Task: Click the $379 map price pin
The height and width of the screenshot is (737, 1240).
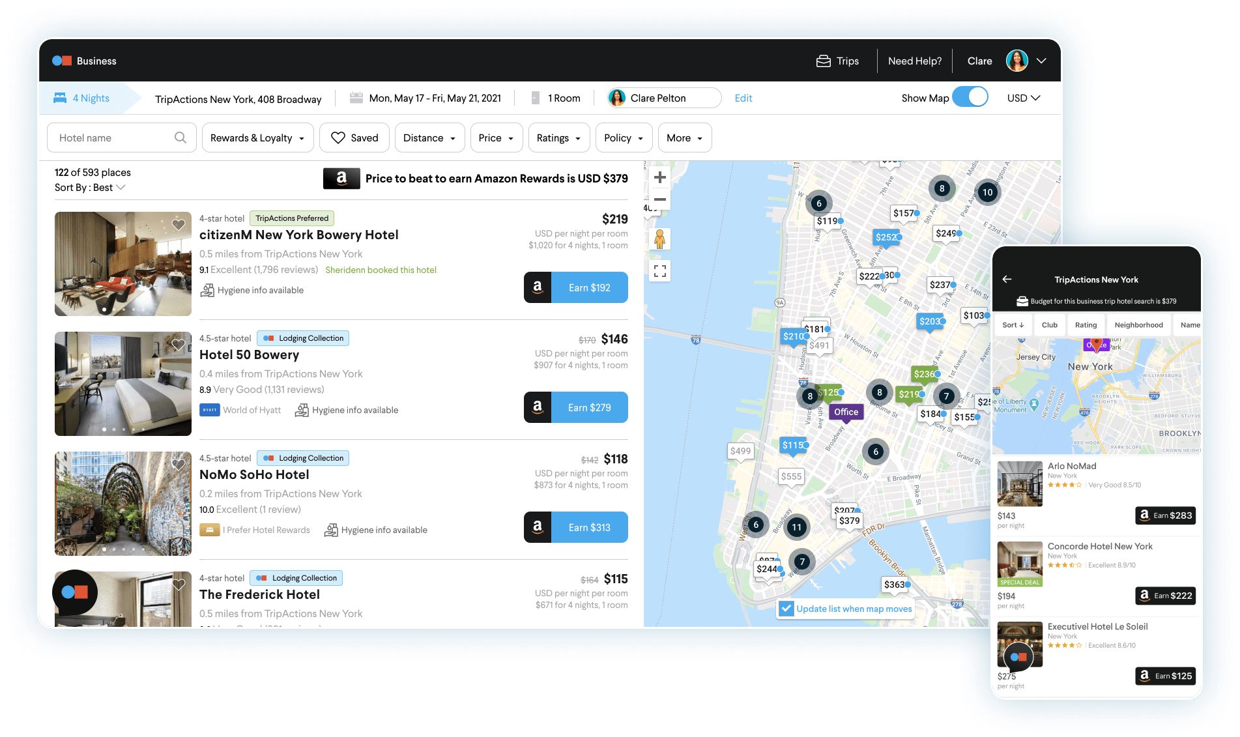Action: [x=849, y=521]
